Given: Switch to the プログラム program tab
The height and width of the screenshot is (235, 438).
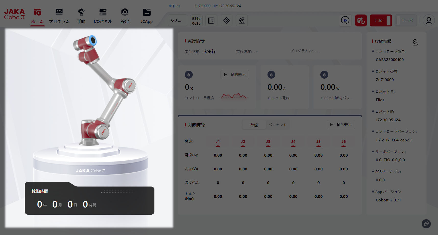Looking at the screenshot, I should point(59,16).
